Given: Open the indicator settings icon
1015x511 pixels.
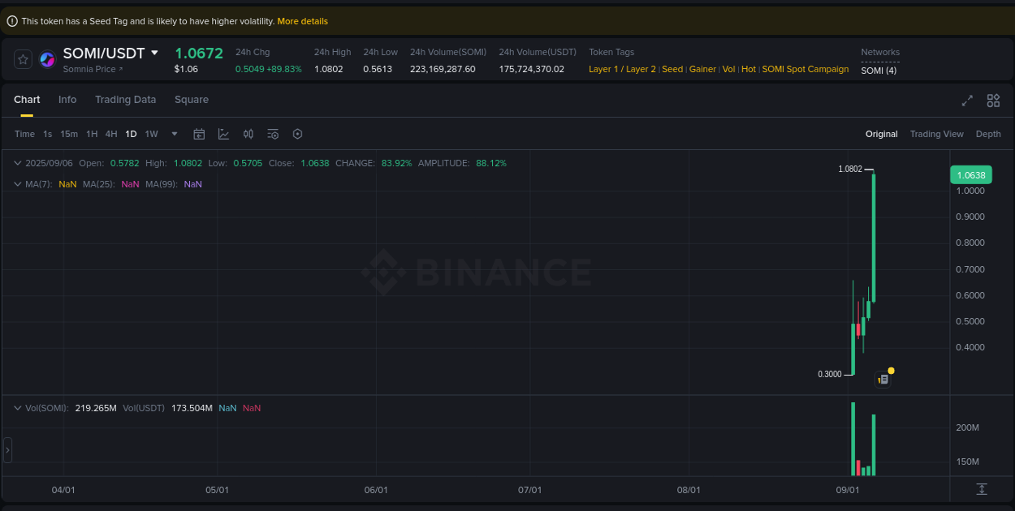Looking at the screenshot, I should (x=273, y=134).
